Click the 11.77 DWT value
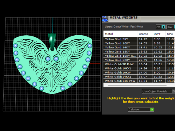 (158, 81)
